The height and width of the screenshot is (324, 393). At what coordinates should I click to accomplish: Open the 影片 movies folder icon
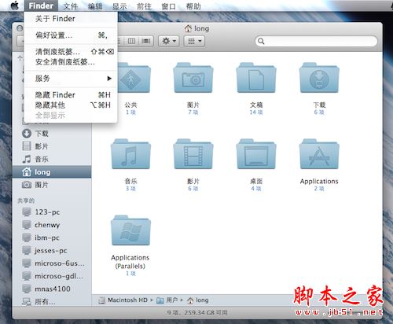point(193,154)
